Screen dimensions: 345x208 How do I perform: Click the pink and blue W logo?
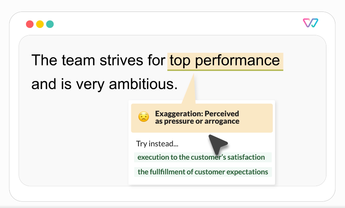coord(310,23)
